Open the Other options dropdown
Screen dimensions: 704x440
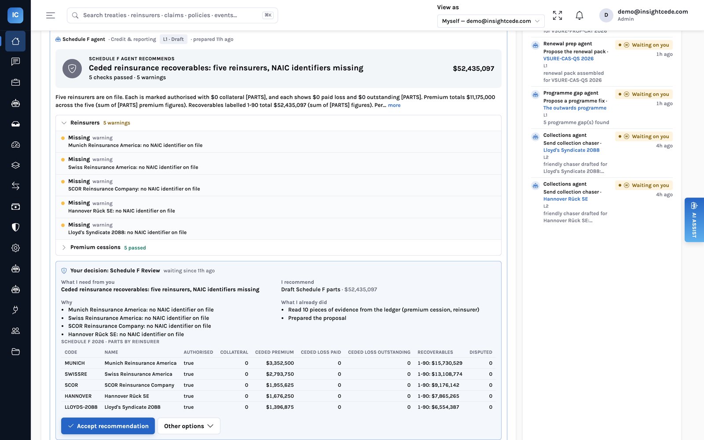189,426
